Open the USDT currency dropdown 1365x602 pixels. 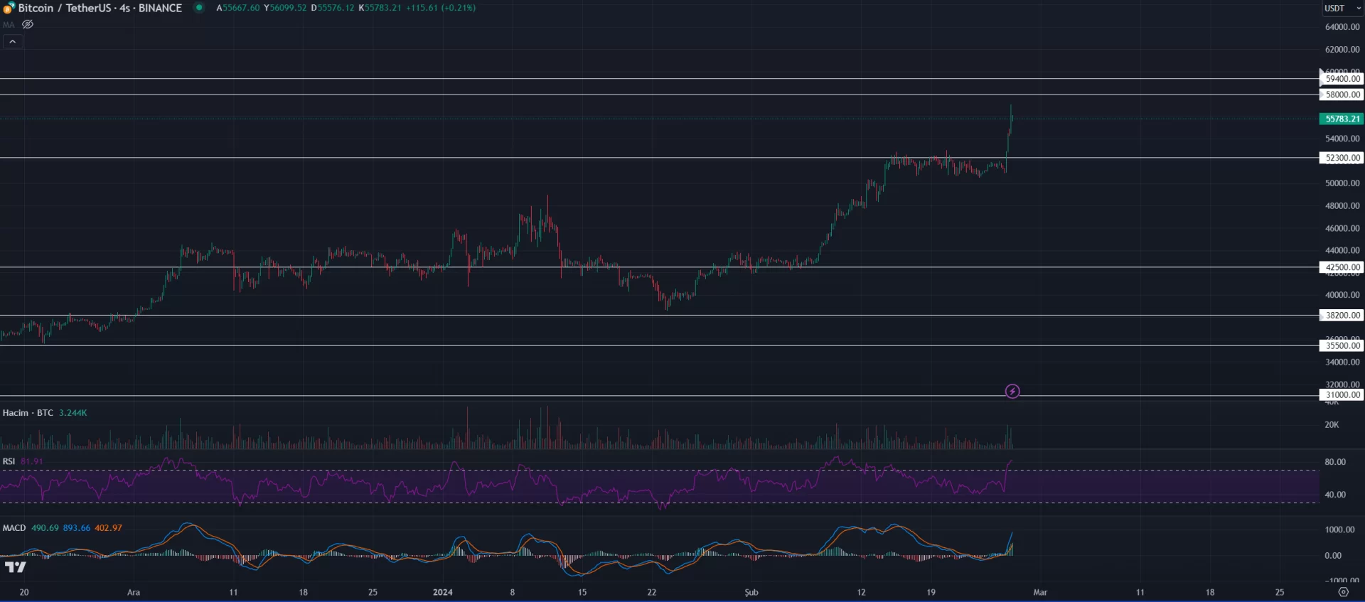(1341, 9)
